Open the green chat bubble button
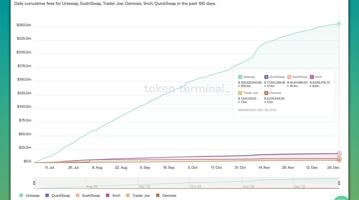 341,198
